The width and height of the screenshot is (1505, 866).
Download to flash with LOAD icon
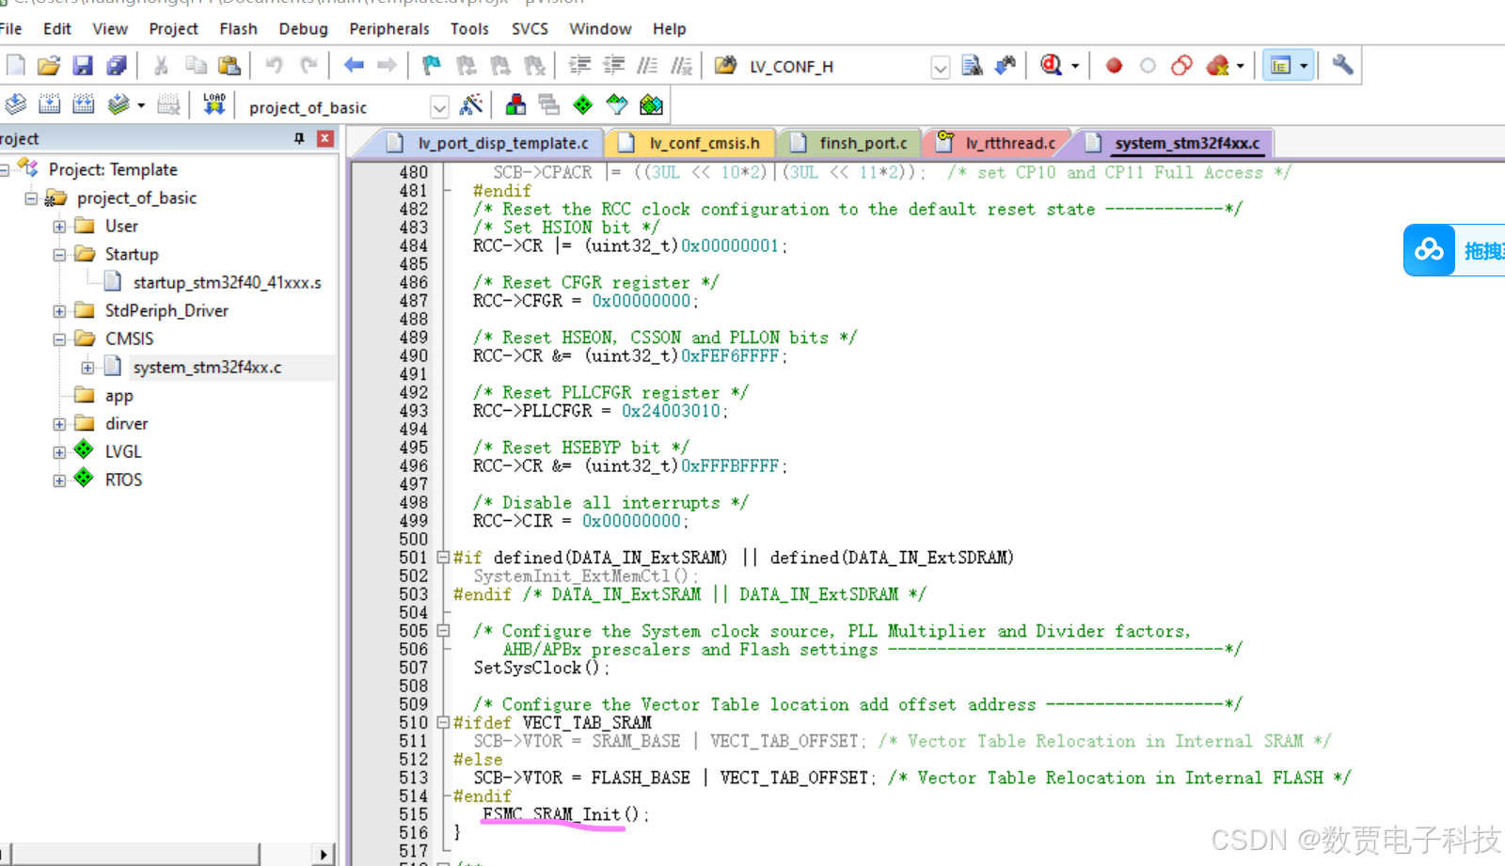(214, 104)
